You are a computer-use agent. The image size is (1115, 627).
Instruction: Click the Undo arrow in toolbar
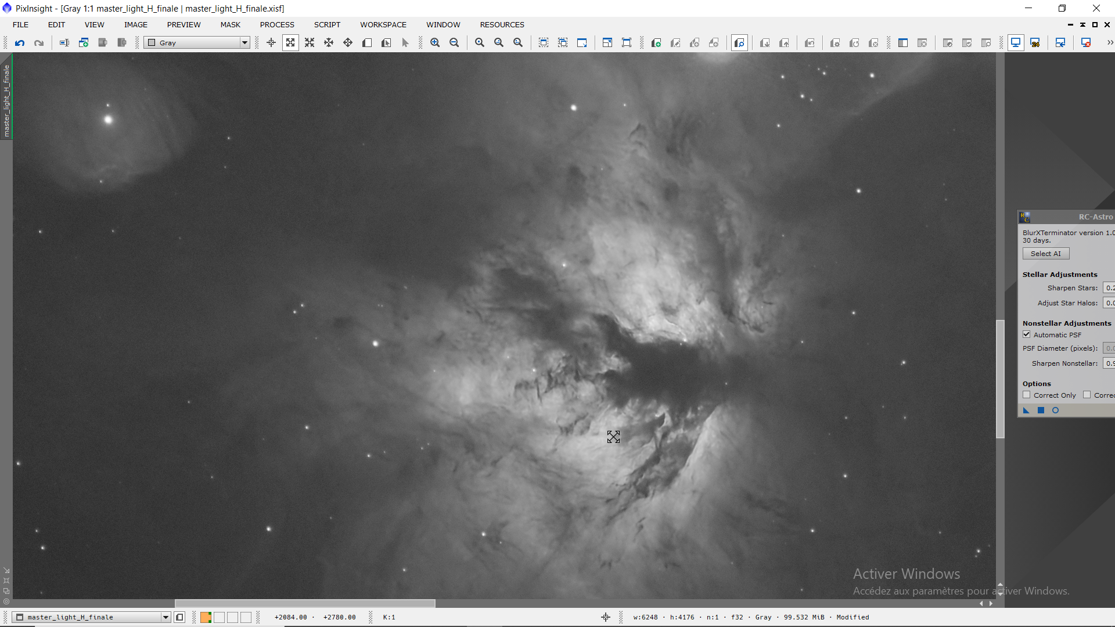[20, 42]
